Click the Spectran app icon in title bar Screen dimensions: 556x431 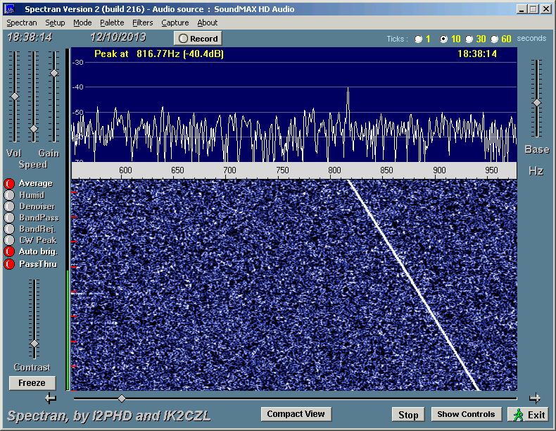click(x=10, y=9)
